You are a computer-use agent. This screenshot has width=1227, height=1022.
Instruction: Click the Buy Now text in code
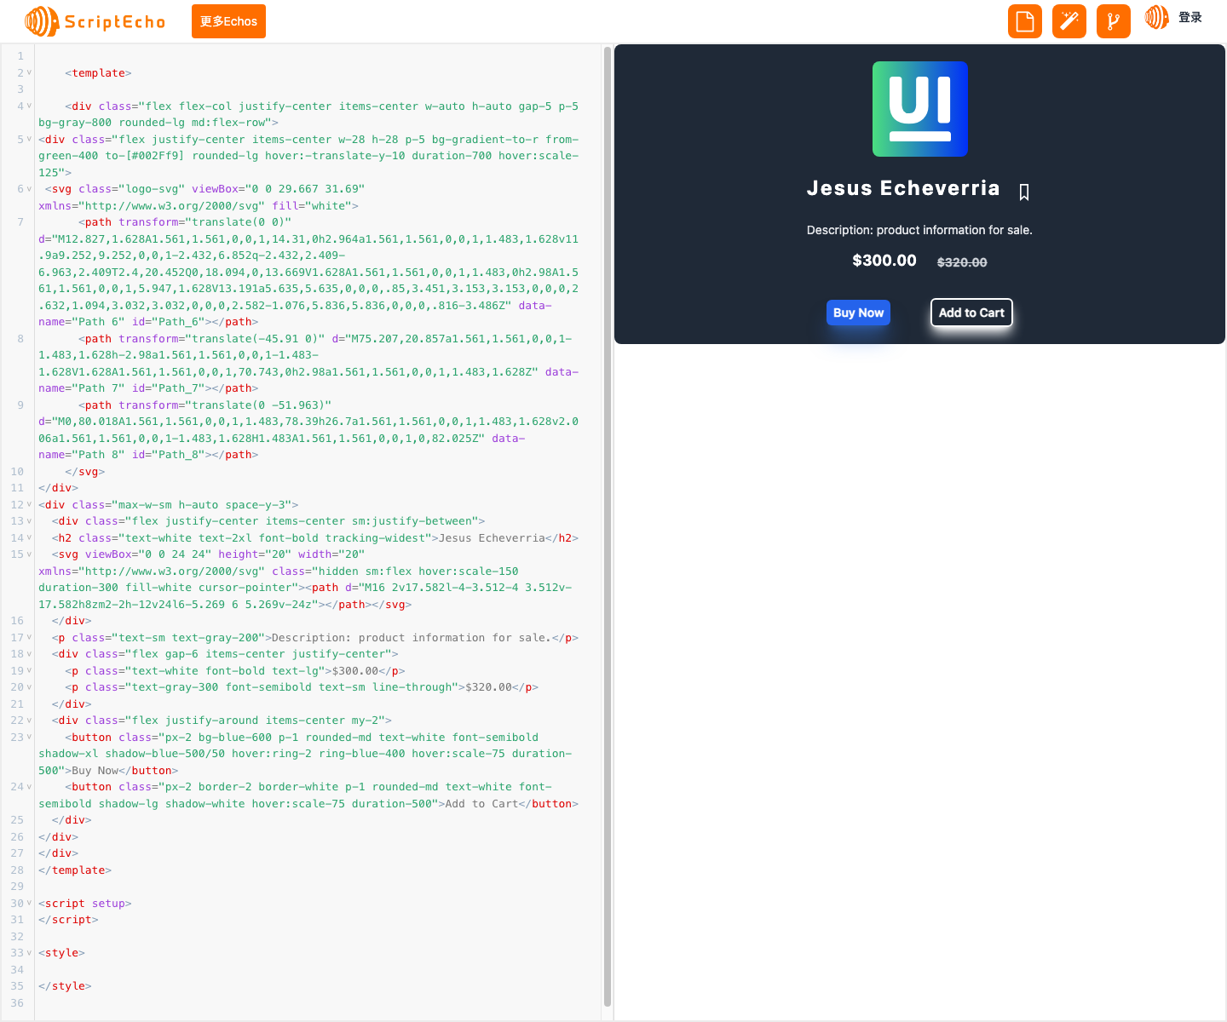click(x=95, y=771)
